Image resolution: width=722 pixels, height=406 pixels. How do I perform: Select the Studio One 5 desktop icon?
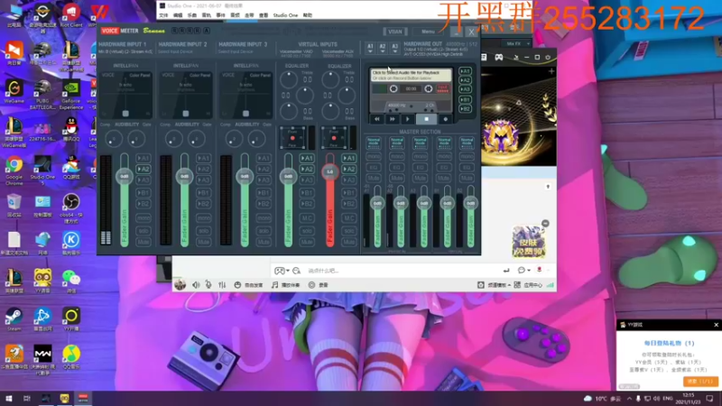(42, 171)
